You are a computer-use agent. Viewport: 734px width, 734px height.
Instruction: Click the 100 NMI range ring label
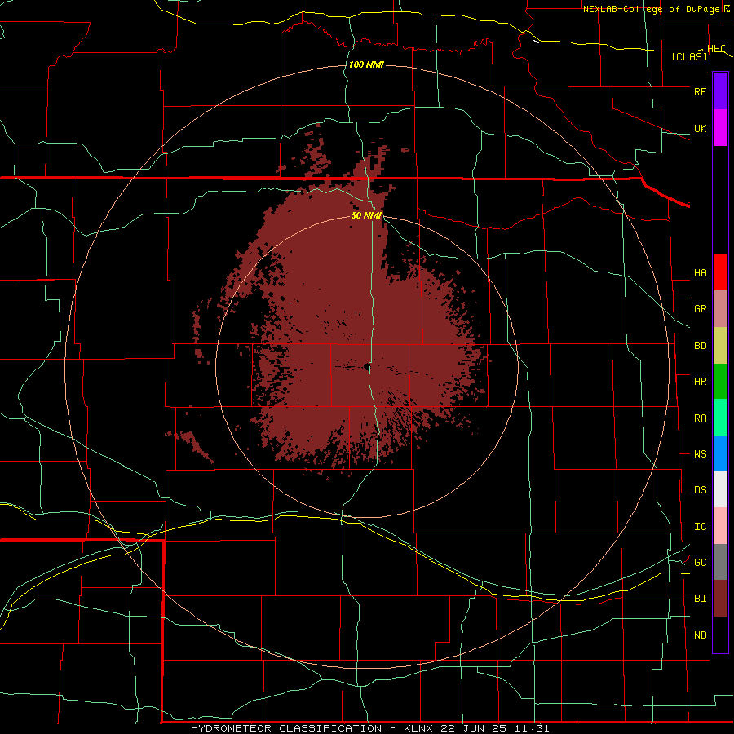(x=366, y=64)
